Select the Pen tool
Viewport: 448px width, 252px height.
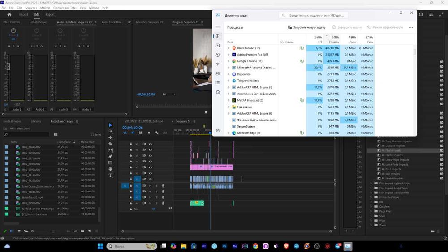(110, 156)
